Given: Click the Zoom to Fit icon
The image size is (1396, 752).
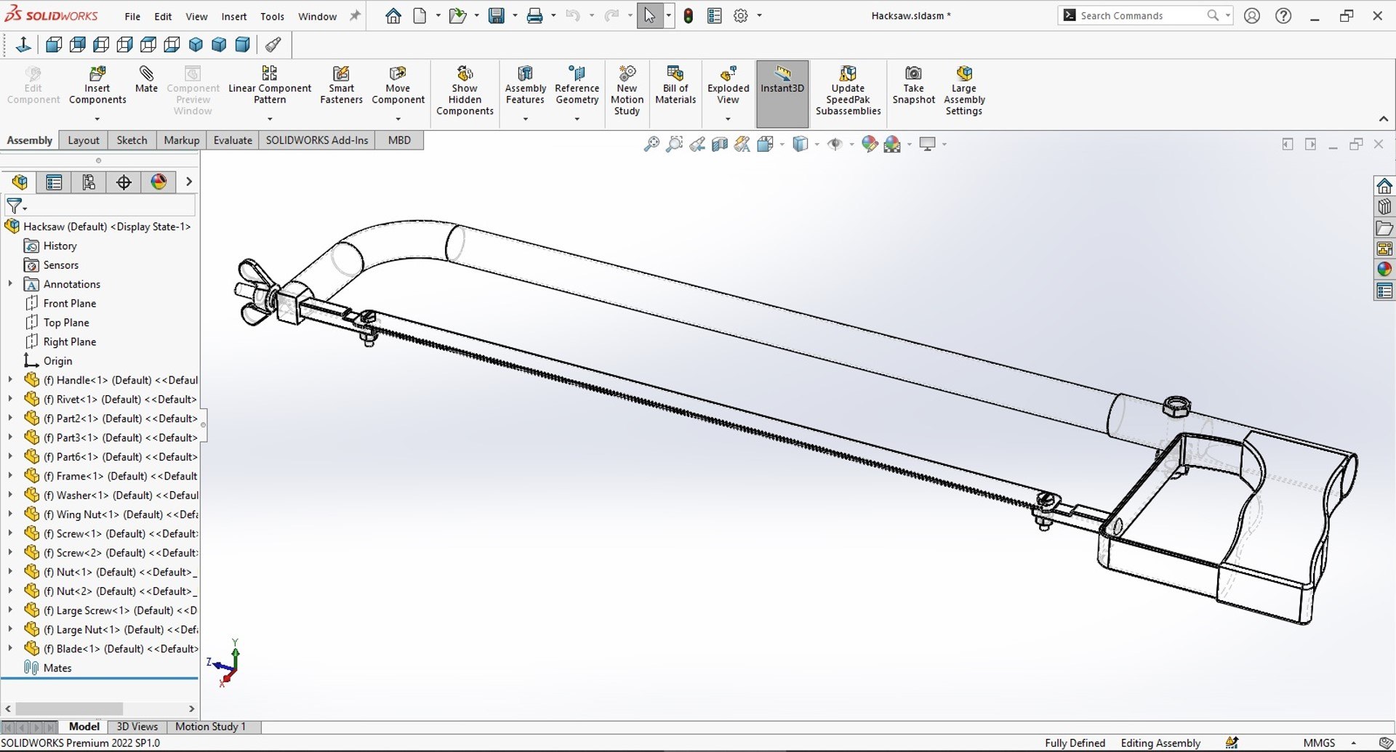Looking at the screenshot, I should pos(651,144).
